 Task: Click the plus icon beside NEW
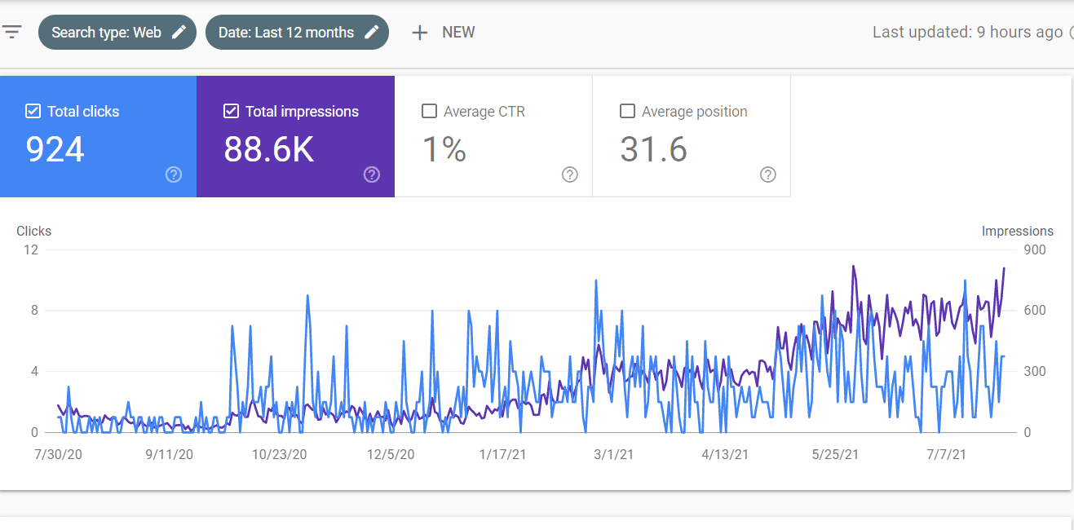[420, 33]
